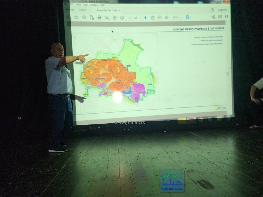Viewport: 263px width, 197px height.
Task: Click the current page number field
Action: click(x=130, y=17)
